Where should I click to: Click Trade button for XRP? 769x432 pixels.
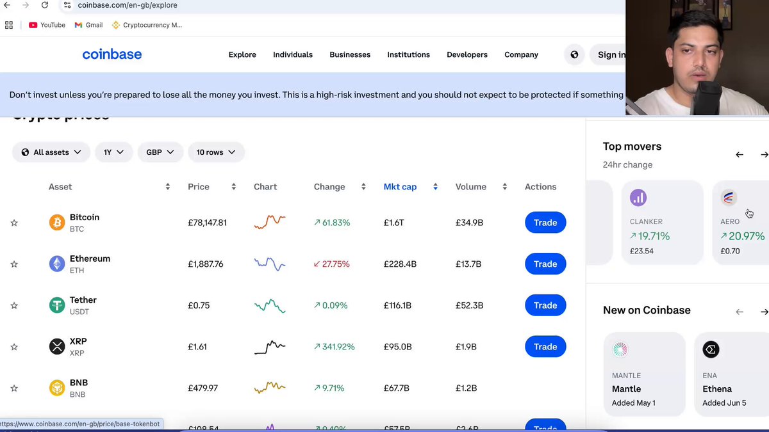coord(545,346)
